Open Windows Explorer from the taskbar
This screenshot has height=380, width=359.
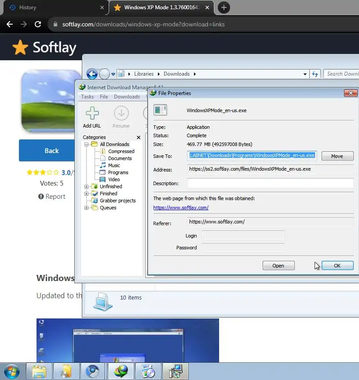tap(39, 372)
